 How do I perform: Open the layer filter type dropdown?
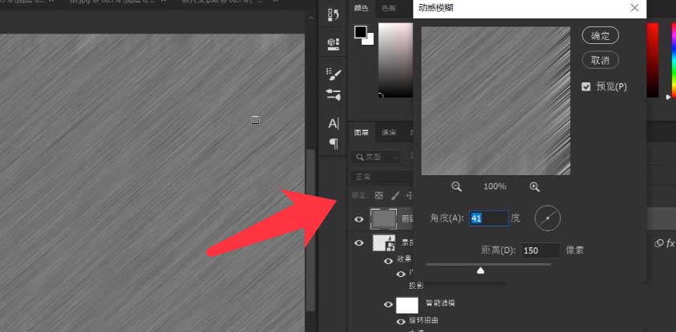coord(380,158)
